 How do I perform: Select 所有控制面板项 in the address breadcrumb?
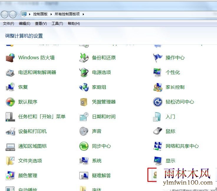pyautogui.click(x=67, y=14)
